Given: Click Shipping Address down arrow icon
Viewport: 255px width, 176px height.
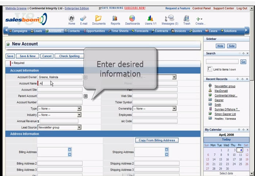Looking at the screenshot, I should click(167, 155).
